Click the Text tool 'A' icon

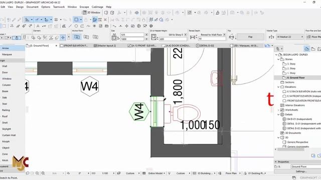point(38,26)
